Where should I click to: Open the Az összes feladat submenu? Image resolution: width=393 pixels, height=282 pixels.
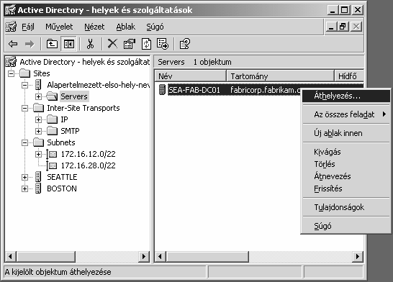pos(346,114)
